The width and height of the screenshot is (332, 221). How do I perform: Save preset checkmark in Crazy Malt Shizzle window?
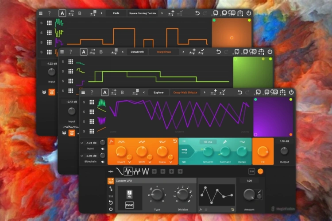pyautogui.click(x=222, y=92)
